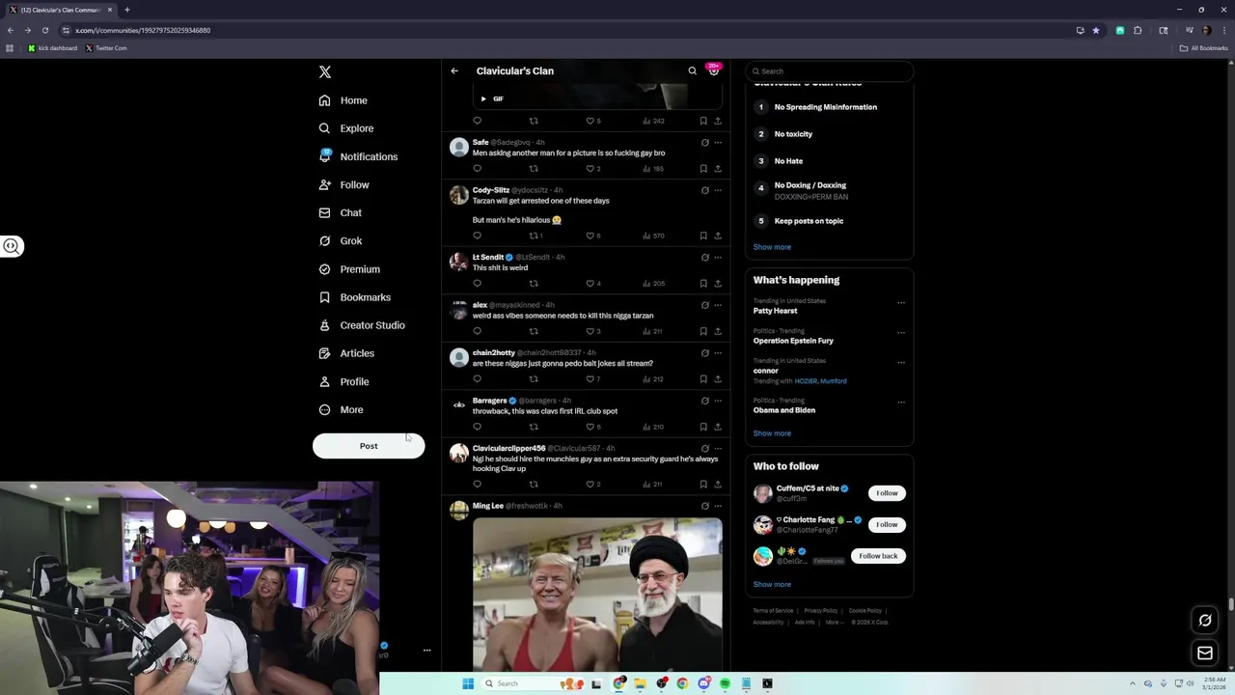Click the Premium icon in sidebar
The width and height of the screenshot is (1235, 695).
tap(325, 269)
